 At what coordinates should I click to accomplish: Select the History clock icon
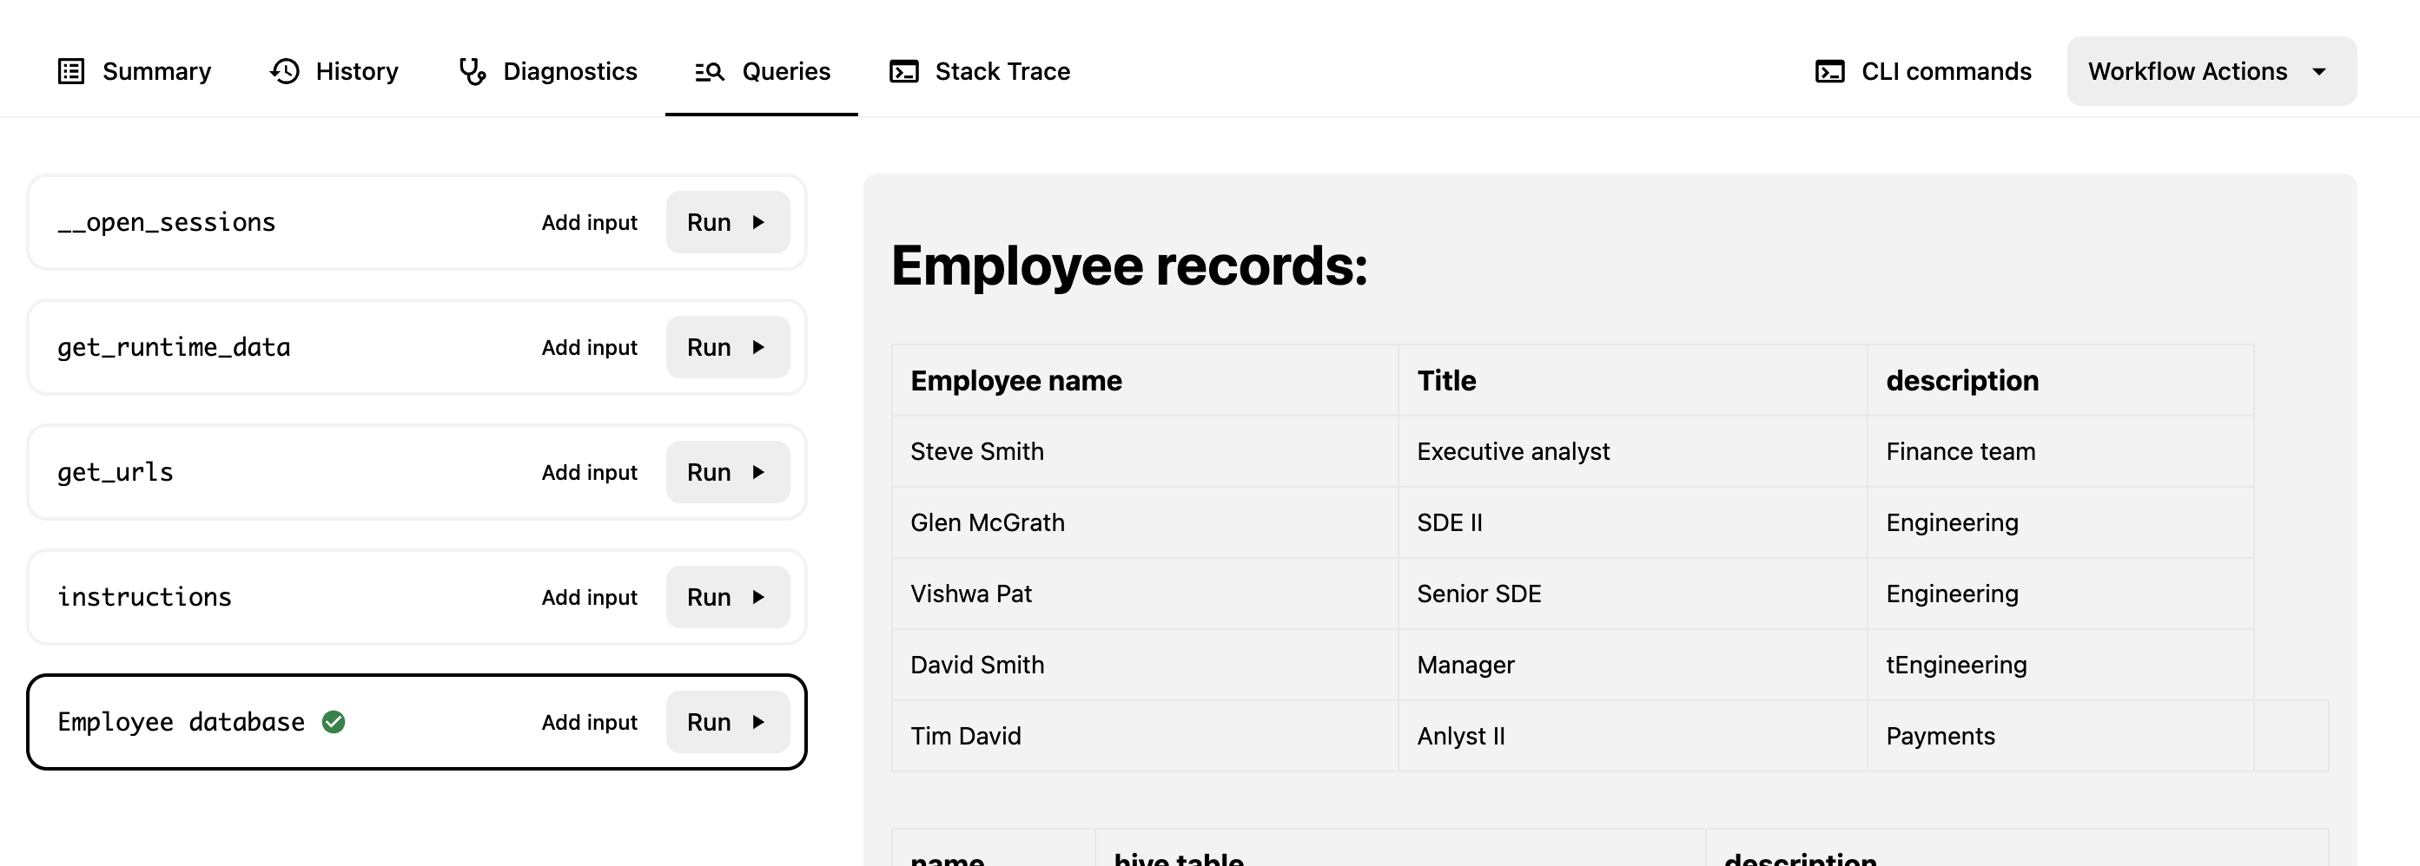(x=285, y=71)
